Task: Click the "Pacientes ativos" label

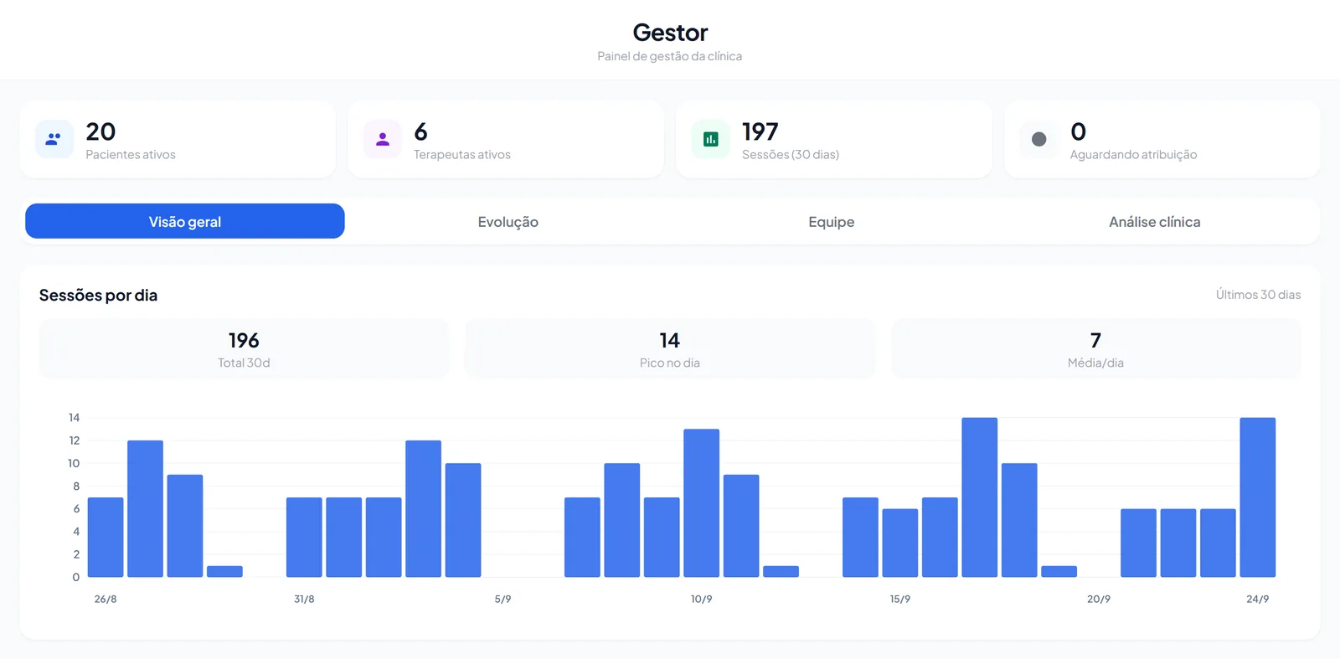Action: (131, 155)
